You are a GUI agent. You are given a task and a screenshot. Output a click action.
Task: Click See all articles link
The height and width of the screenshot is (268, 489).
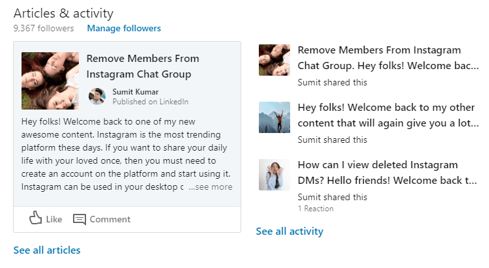click(47, 250)
